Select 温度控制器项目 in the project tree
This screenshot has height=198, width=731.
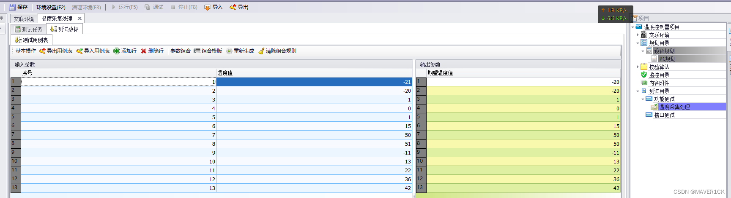click(661, 27)
